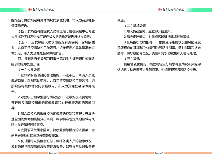The image size is (212, 160).
Task: Click line starting 控措施，并按规定将具体情况
Action: point(53,20)
